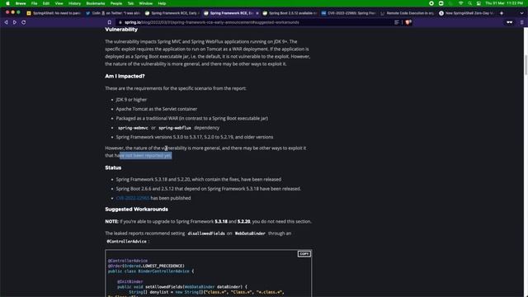Toggle reader mode icon in address bar
This screenshot has width=528, height=297.
[x=397, y=22]
